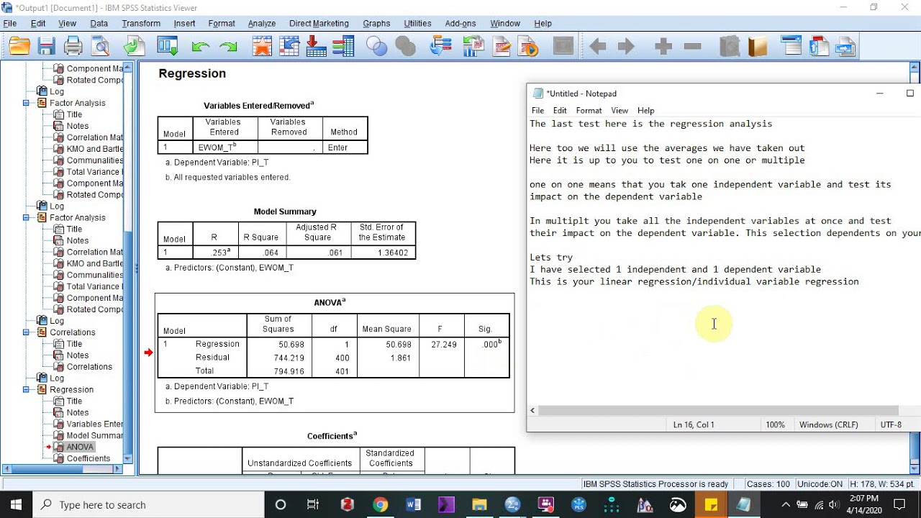Click the R Square value .064
This screenshot has width=921, height=518.
[x=271, y=253]
